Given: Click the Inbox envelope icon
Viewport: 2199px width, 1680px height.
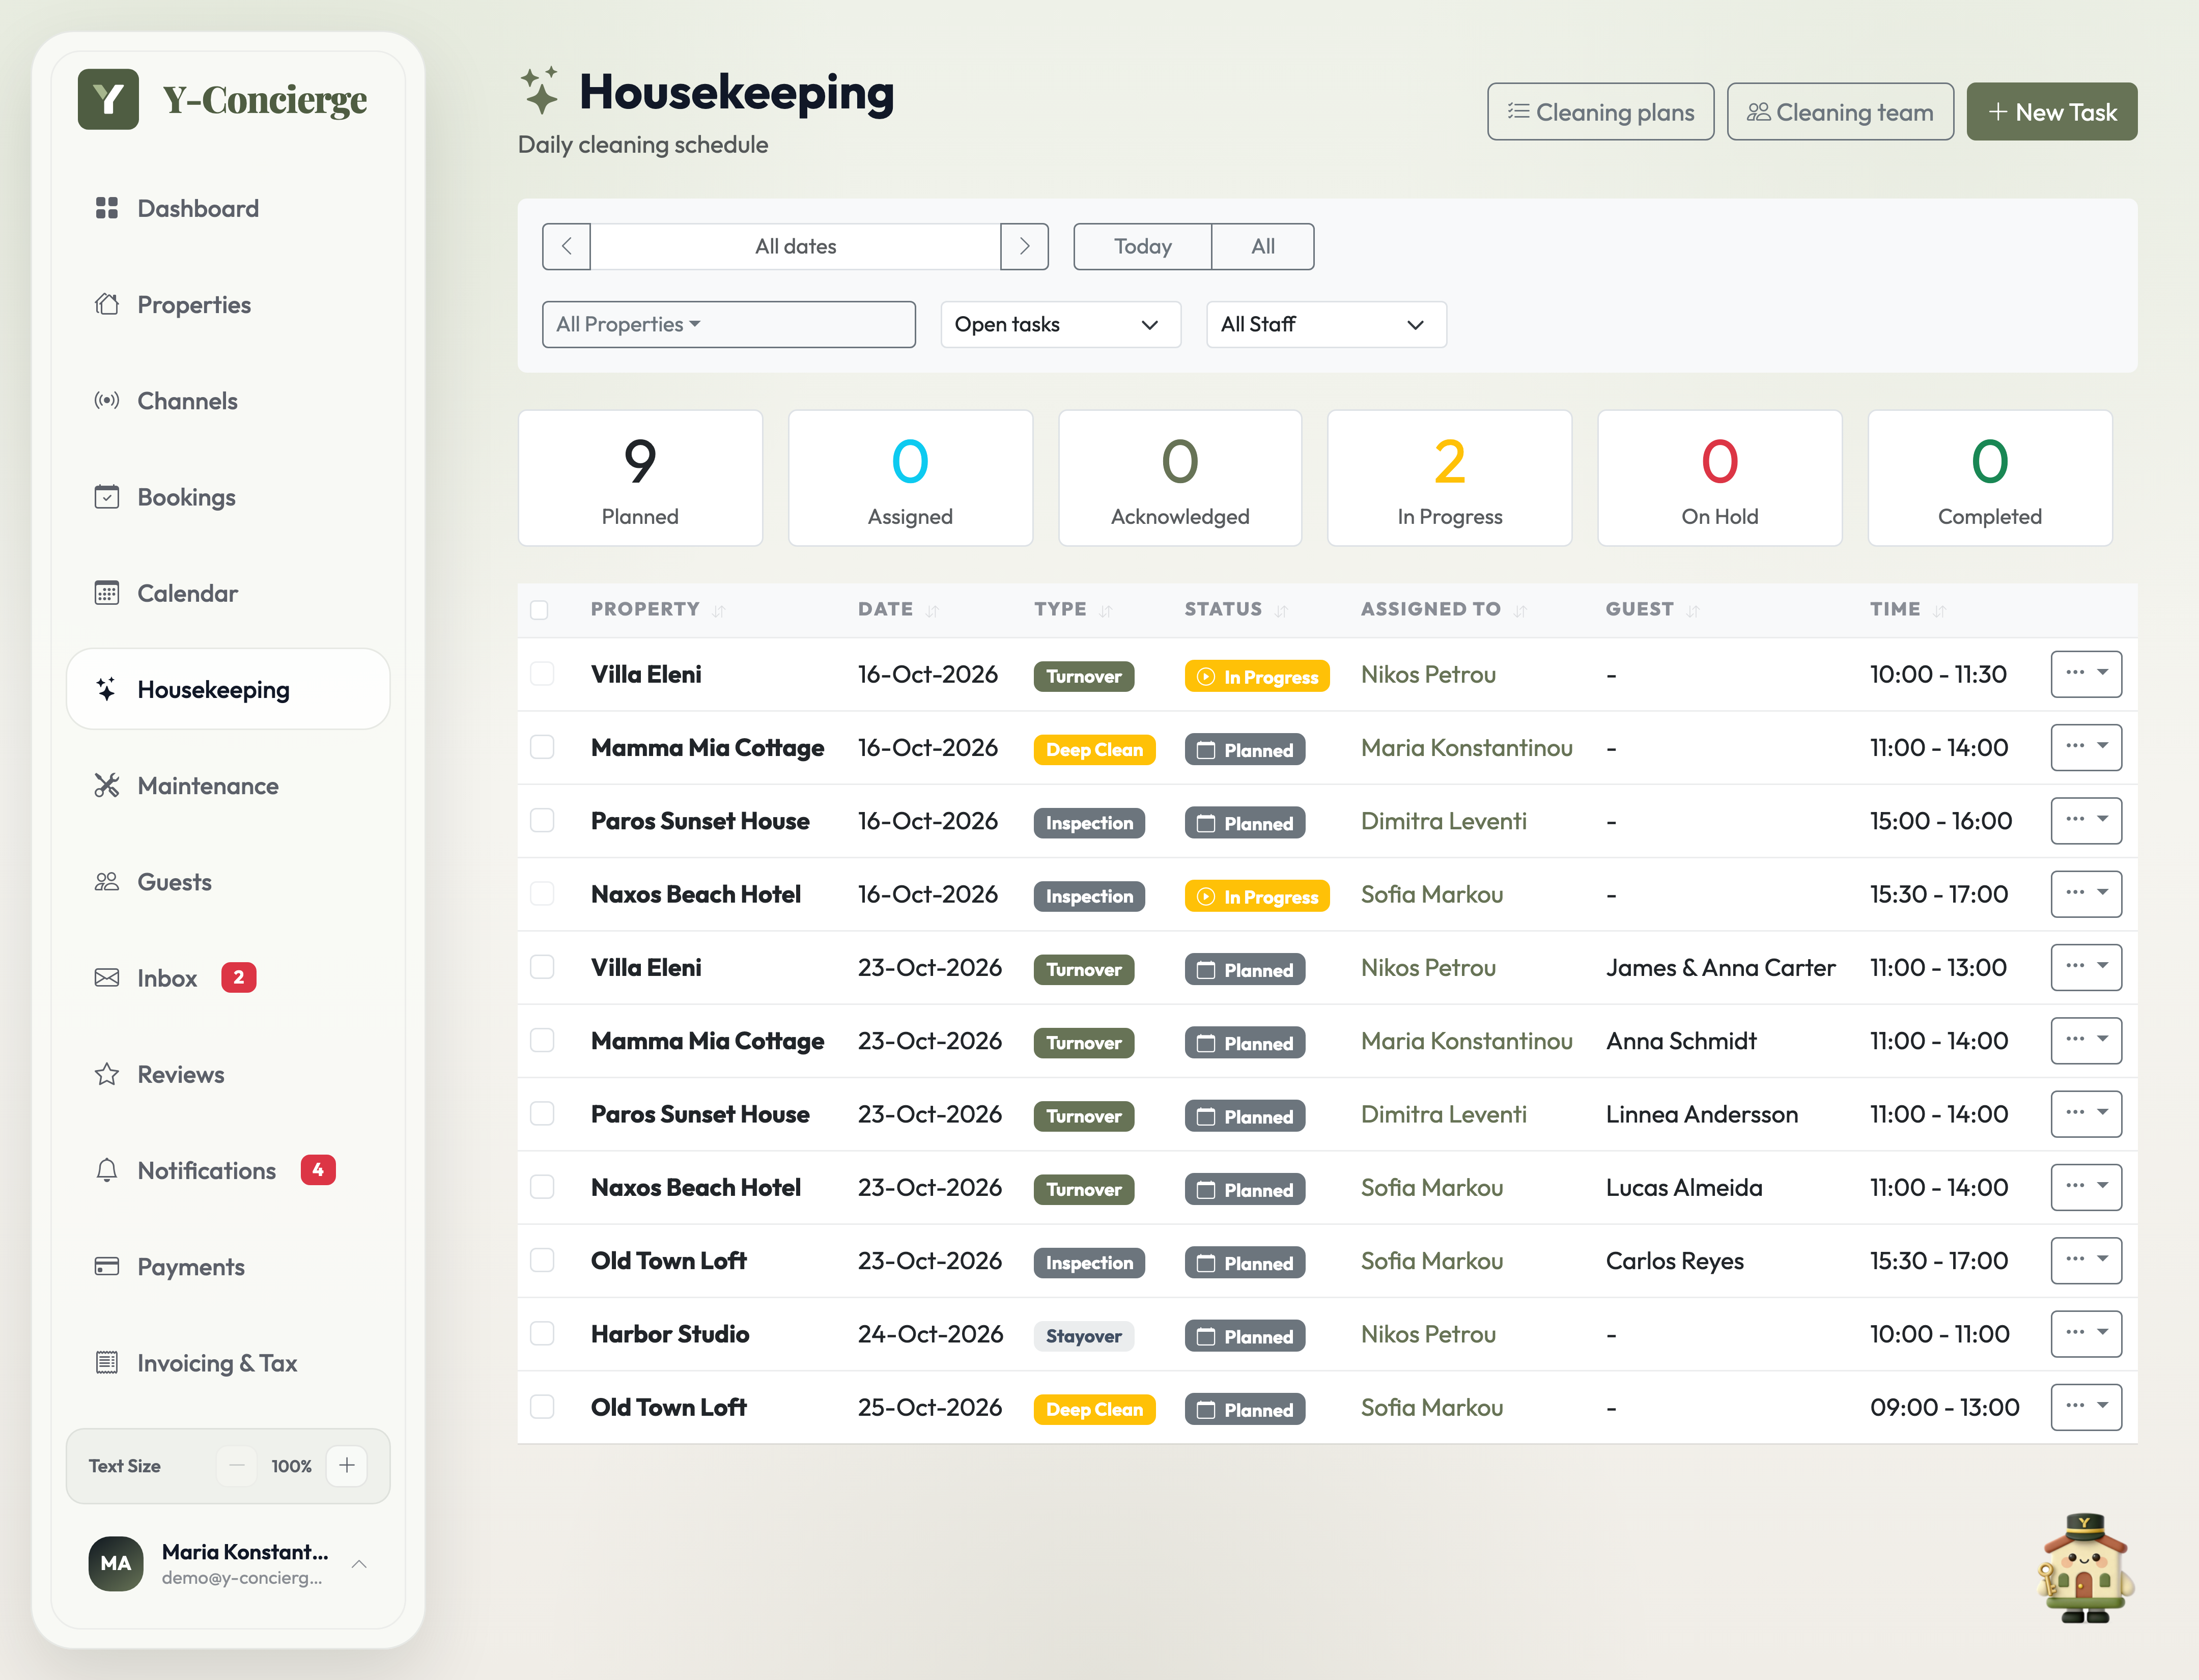Looking at the screenshot, I should point(106,978).
